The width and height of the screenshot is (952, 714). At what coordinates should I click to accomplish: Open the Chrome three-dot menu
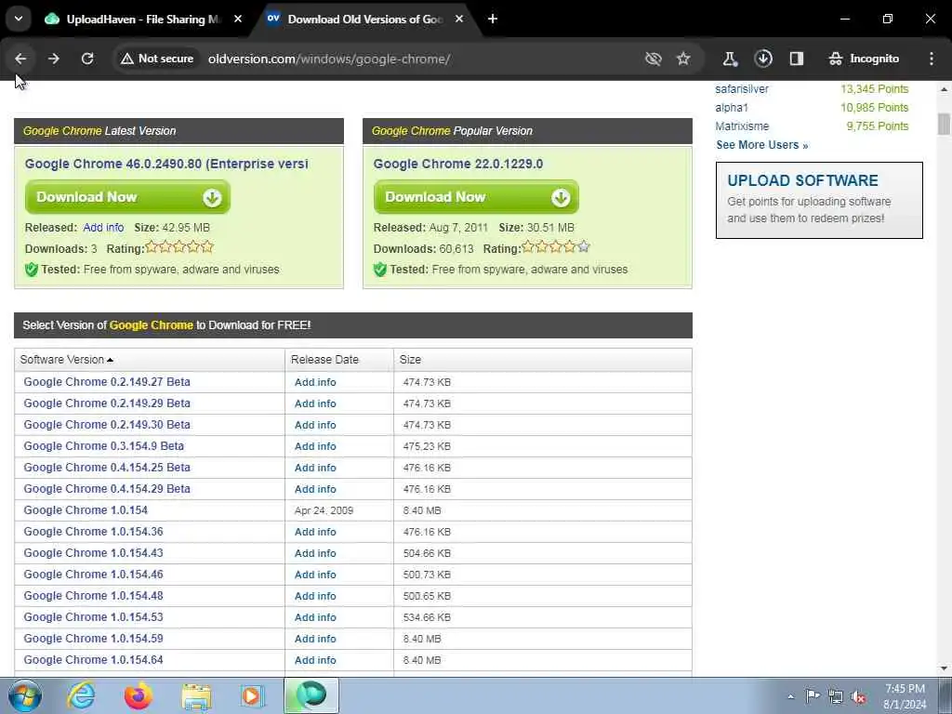(932, 59)
